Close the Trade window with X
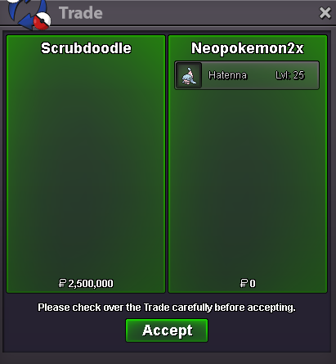Screen dimensions: 336x364 [325, 13]
